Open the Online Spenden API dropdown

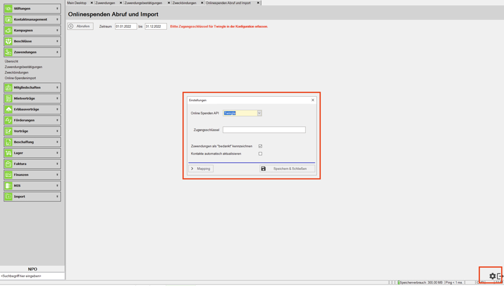click(259, 113)
